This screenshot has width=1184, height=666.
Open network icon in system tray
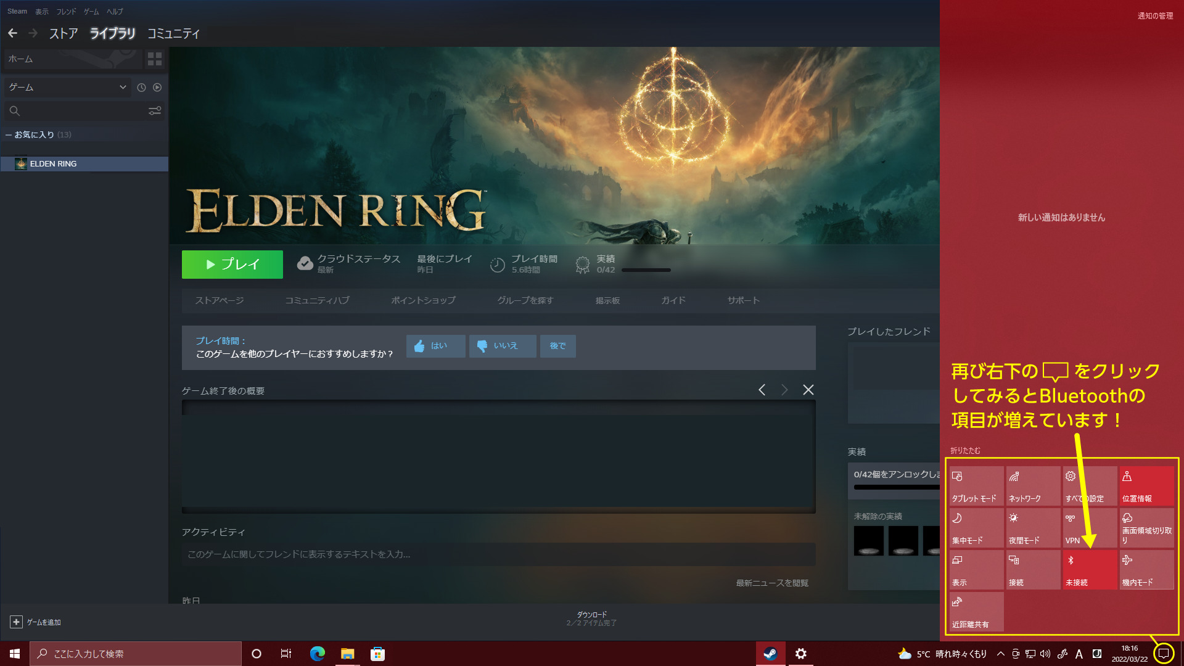tap(1030, 654)
